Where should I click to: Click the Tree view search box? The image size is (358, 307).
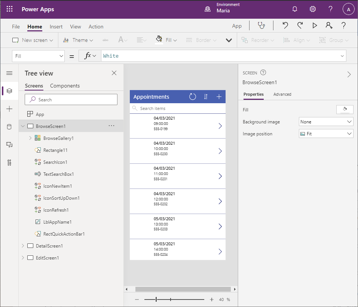[71, 99]
